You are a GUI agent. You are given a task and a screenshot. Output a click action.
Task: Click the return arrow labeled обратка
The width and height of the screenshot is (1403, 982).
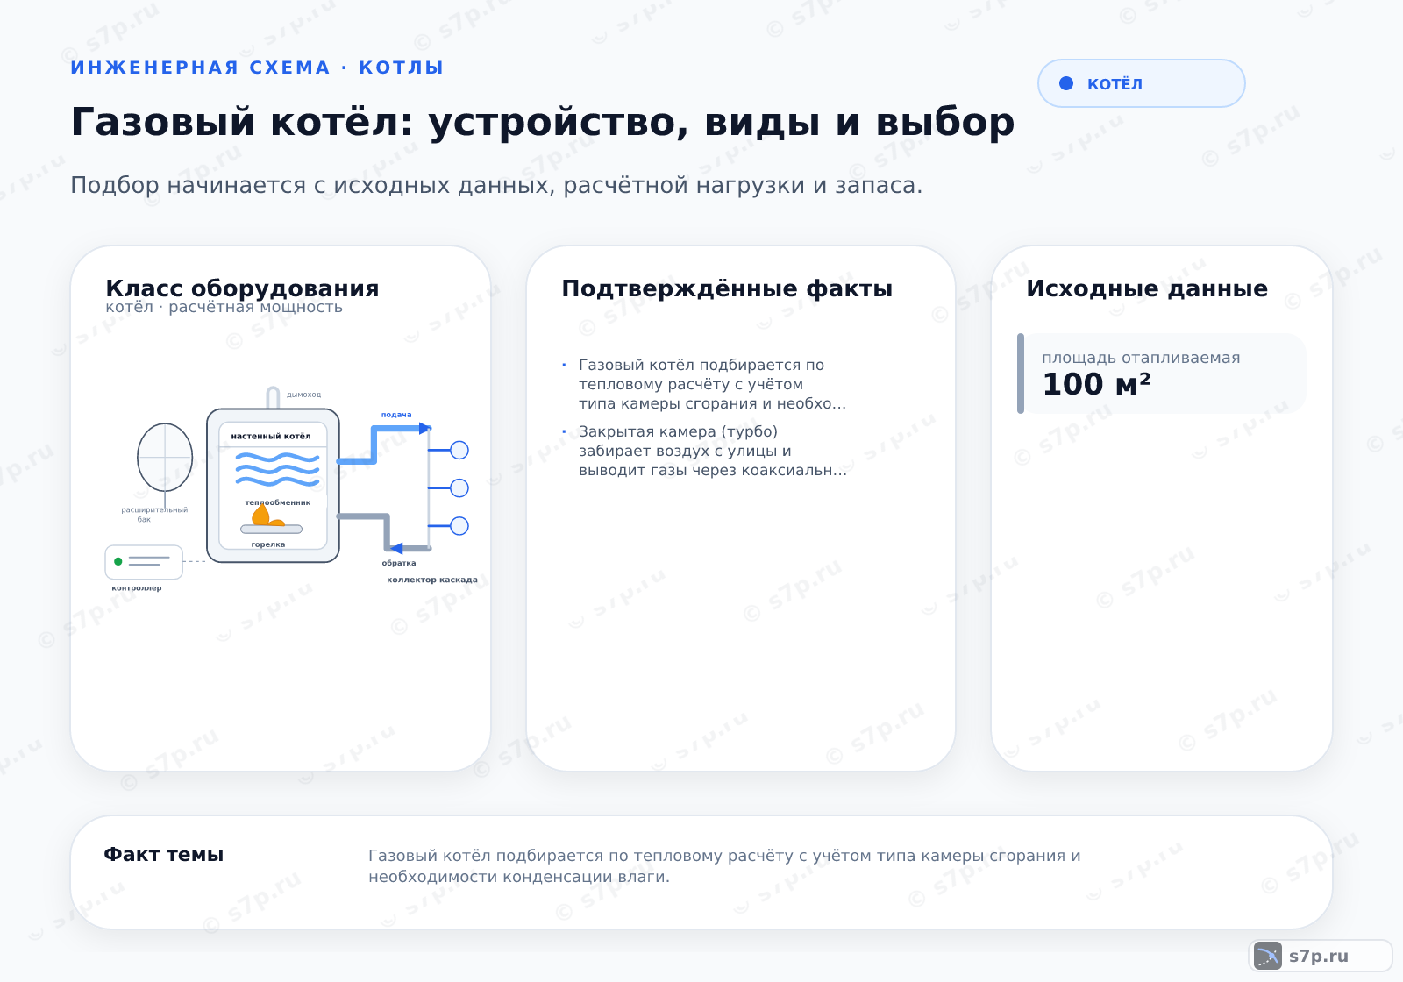pos(396,548)
